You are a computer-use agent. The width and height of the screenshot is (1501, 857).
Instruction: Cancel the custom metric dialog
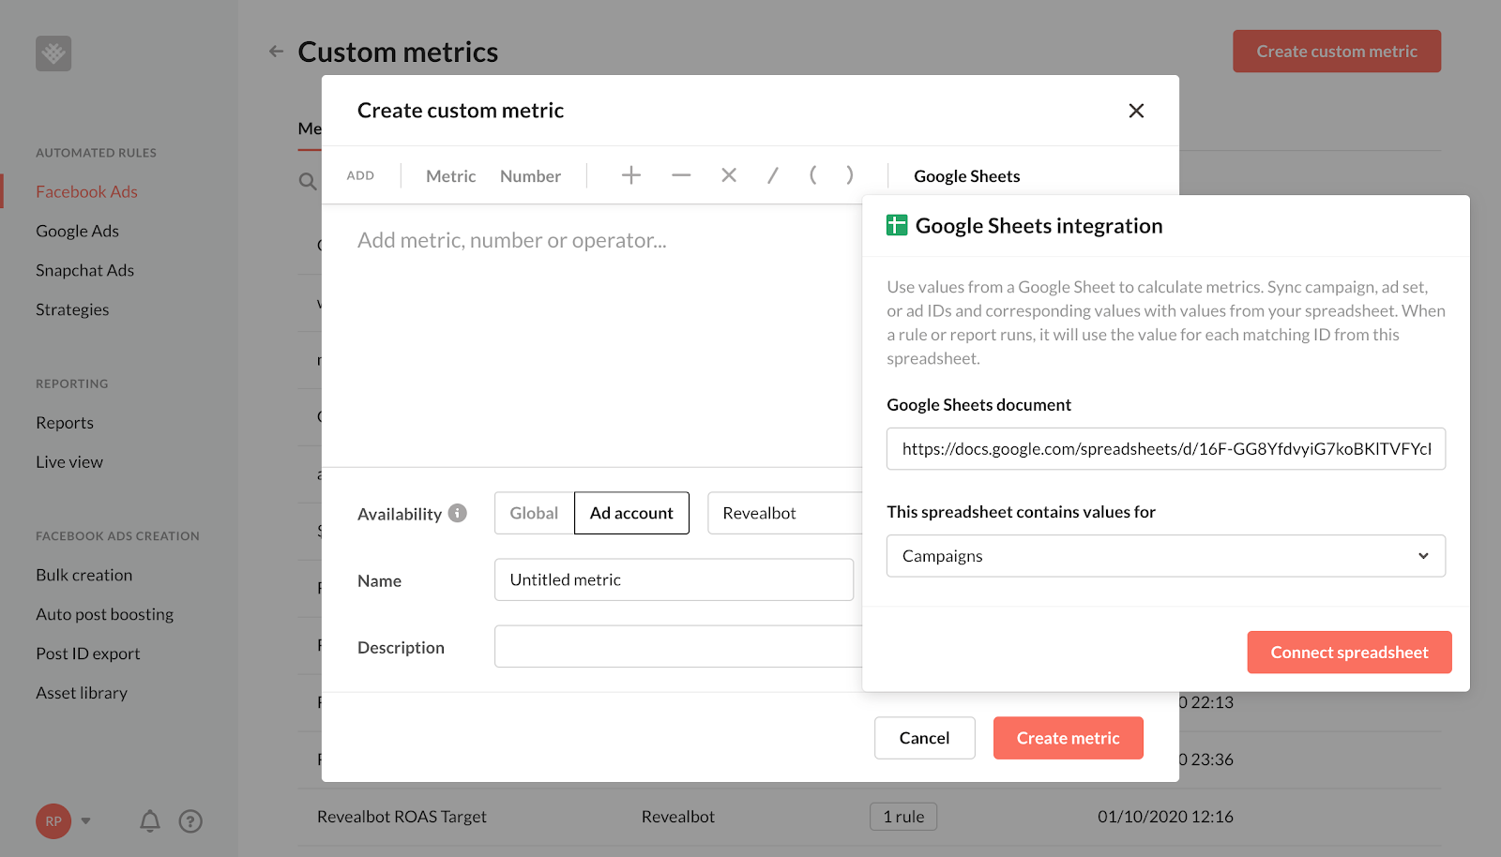pos(925,738)
